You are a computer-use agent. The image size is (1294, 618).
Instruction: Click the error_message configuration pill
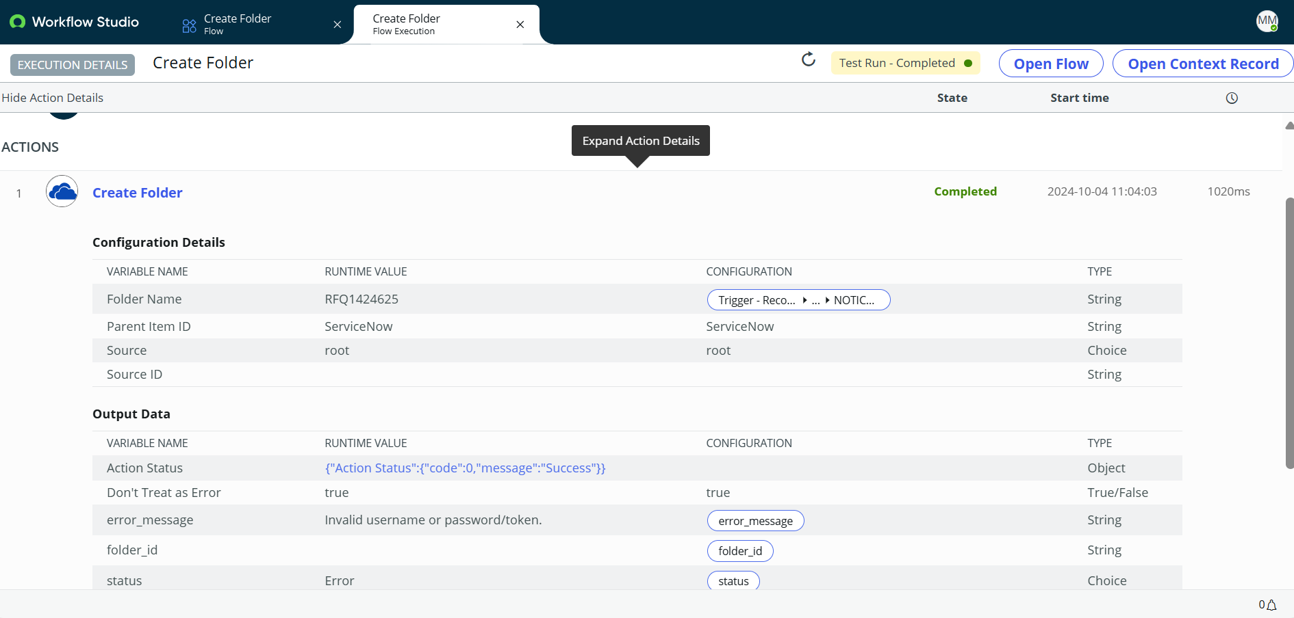[x=755, y=520]
